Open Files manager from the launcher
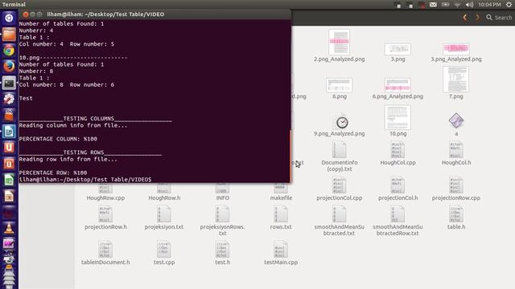Viewport: 515px width, 289px height. coord(9,35)
